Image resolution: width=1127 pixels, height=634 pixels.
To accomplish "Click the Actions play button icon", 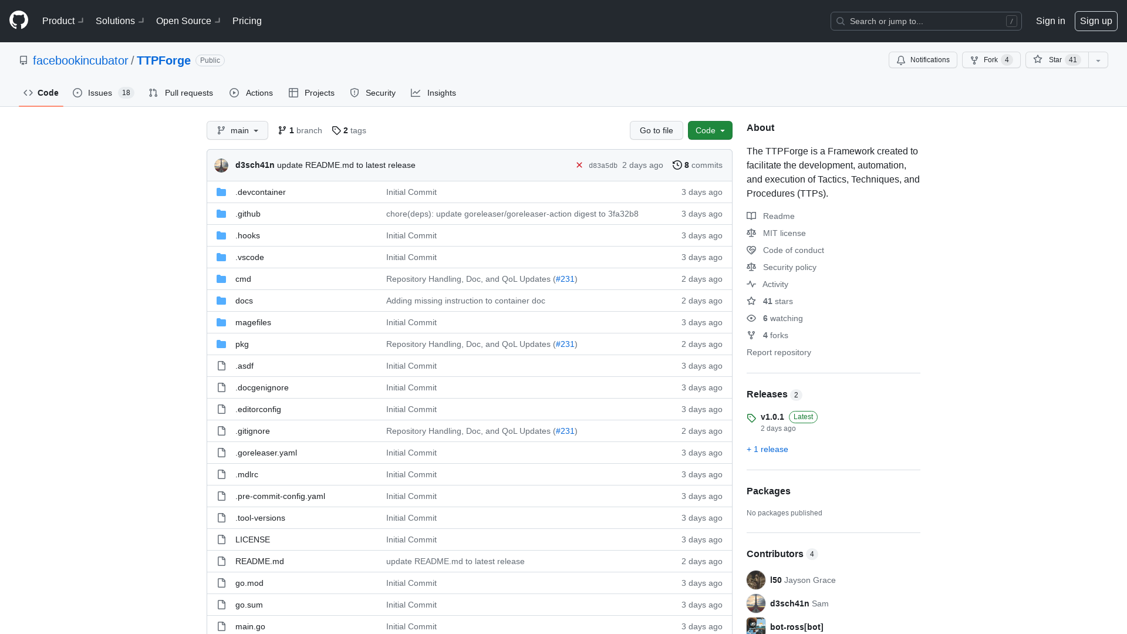I will pyautogui.click(x=234, y=93).
